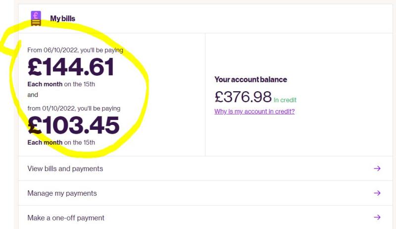Click the 'Your account balance' heading
The width and height of the screenshot is (396, 229).
(x=251, y=80)
